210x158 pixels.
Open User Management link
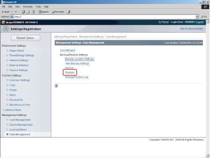tap(20, 120)
